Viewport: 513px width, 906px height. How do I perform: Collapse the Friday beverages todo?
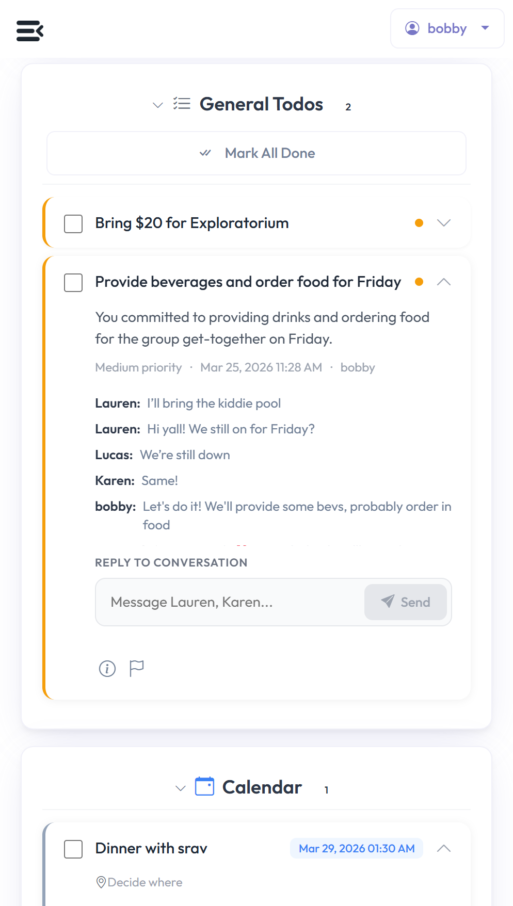(444, 282)
